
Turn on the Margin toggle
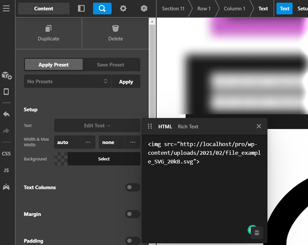click(132, 214)
